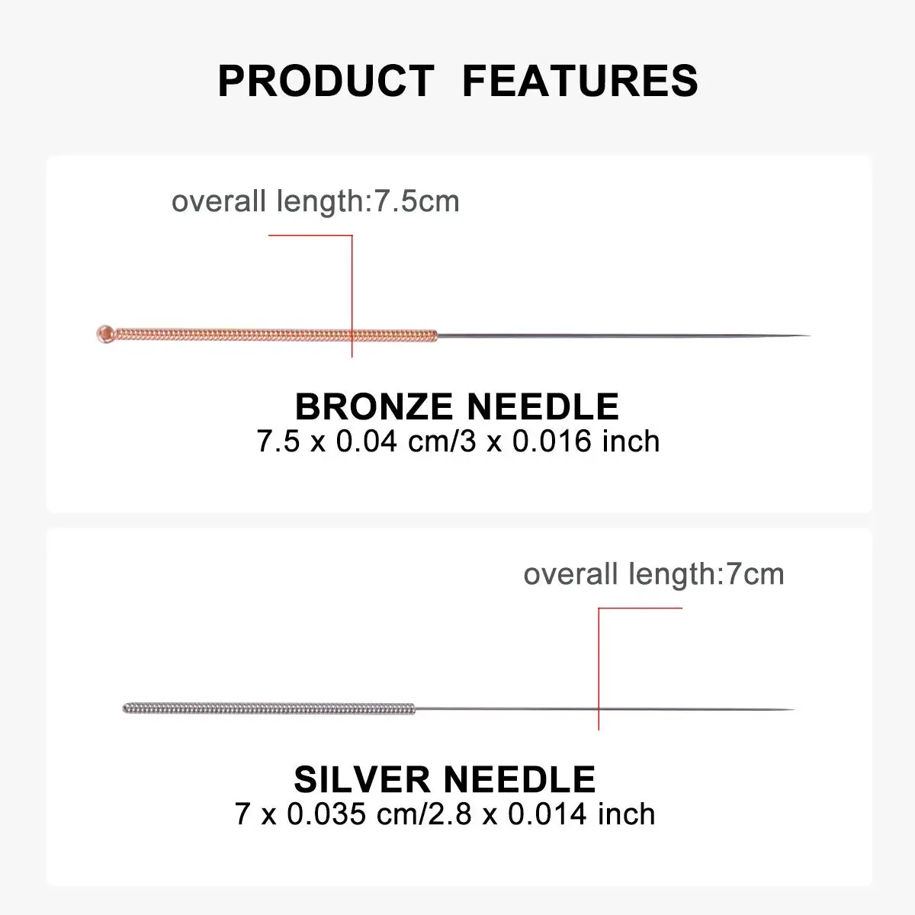This screenshot has width=915, height=915.
Task: Click the red callout line on the silver needle
Action: click(599, 669)
